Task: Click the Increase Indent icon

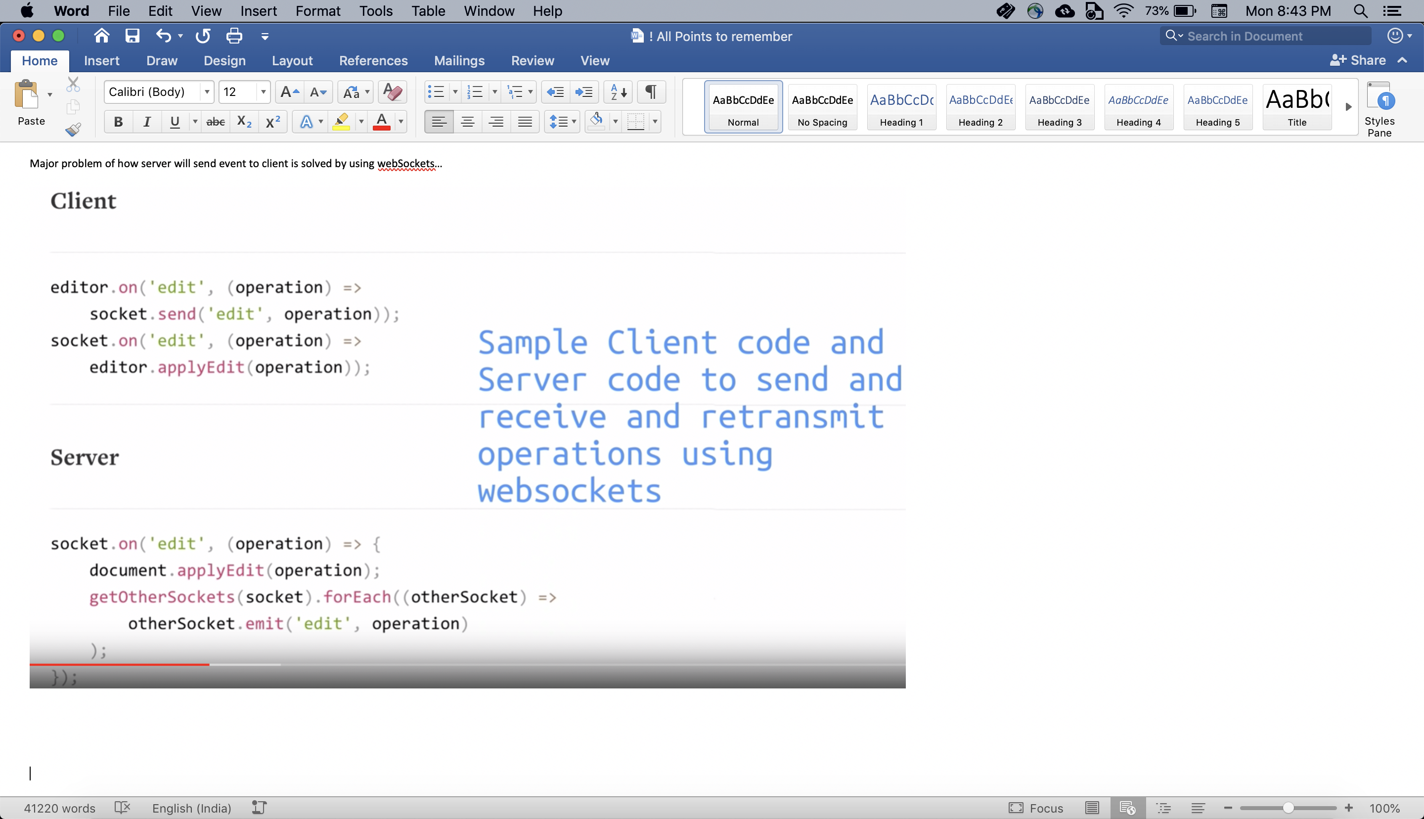Action: point(584,91)
